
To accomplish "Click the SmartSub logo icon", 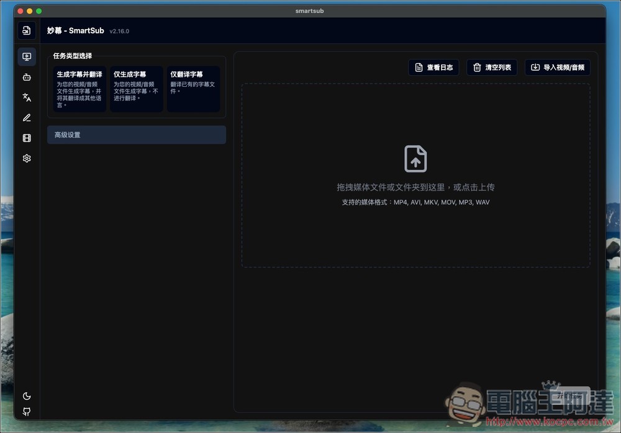I will [x=27, y=30].
